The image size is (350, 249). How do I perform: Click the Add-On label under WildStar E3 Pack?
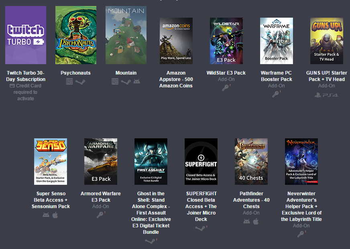click(226, 79)
